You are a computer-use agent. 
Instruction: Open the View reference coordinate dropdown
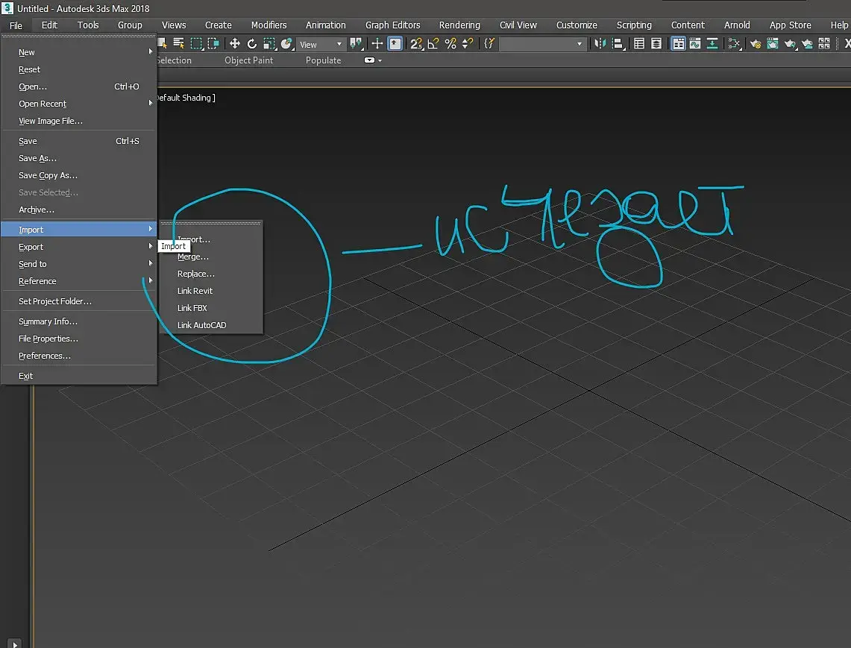[321, 45]
